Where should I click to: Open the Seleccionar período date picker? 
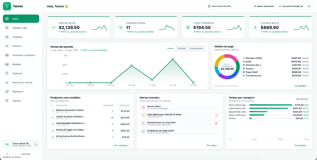(x=228, y=6)
